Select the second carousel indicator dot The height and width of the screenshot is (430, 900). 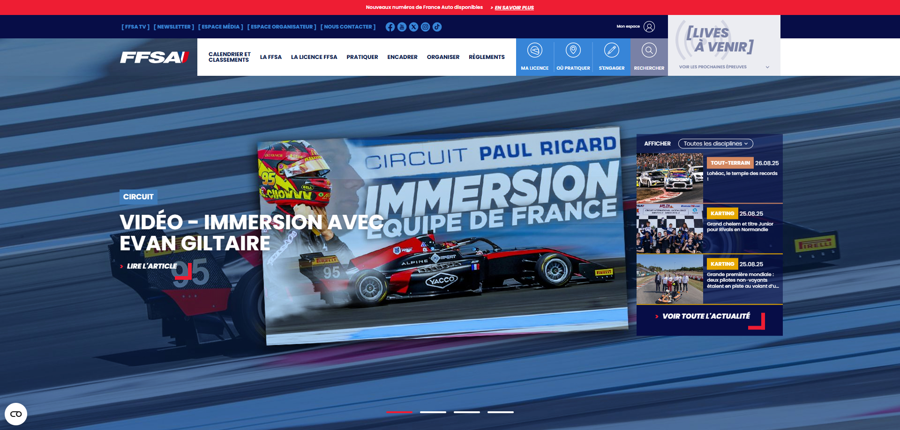[433, 412]
